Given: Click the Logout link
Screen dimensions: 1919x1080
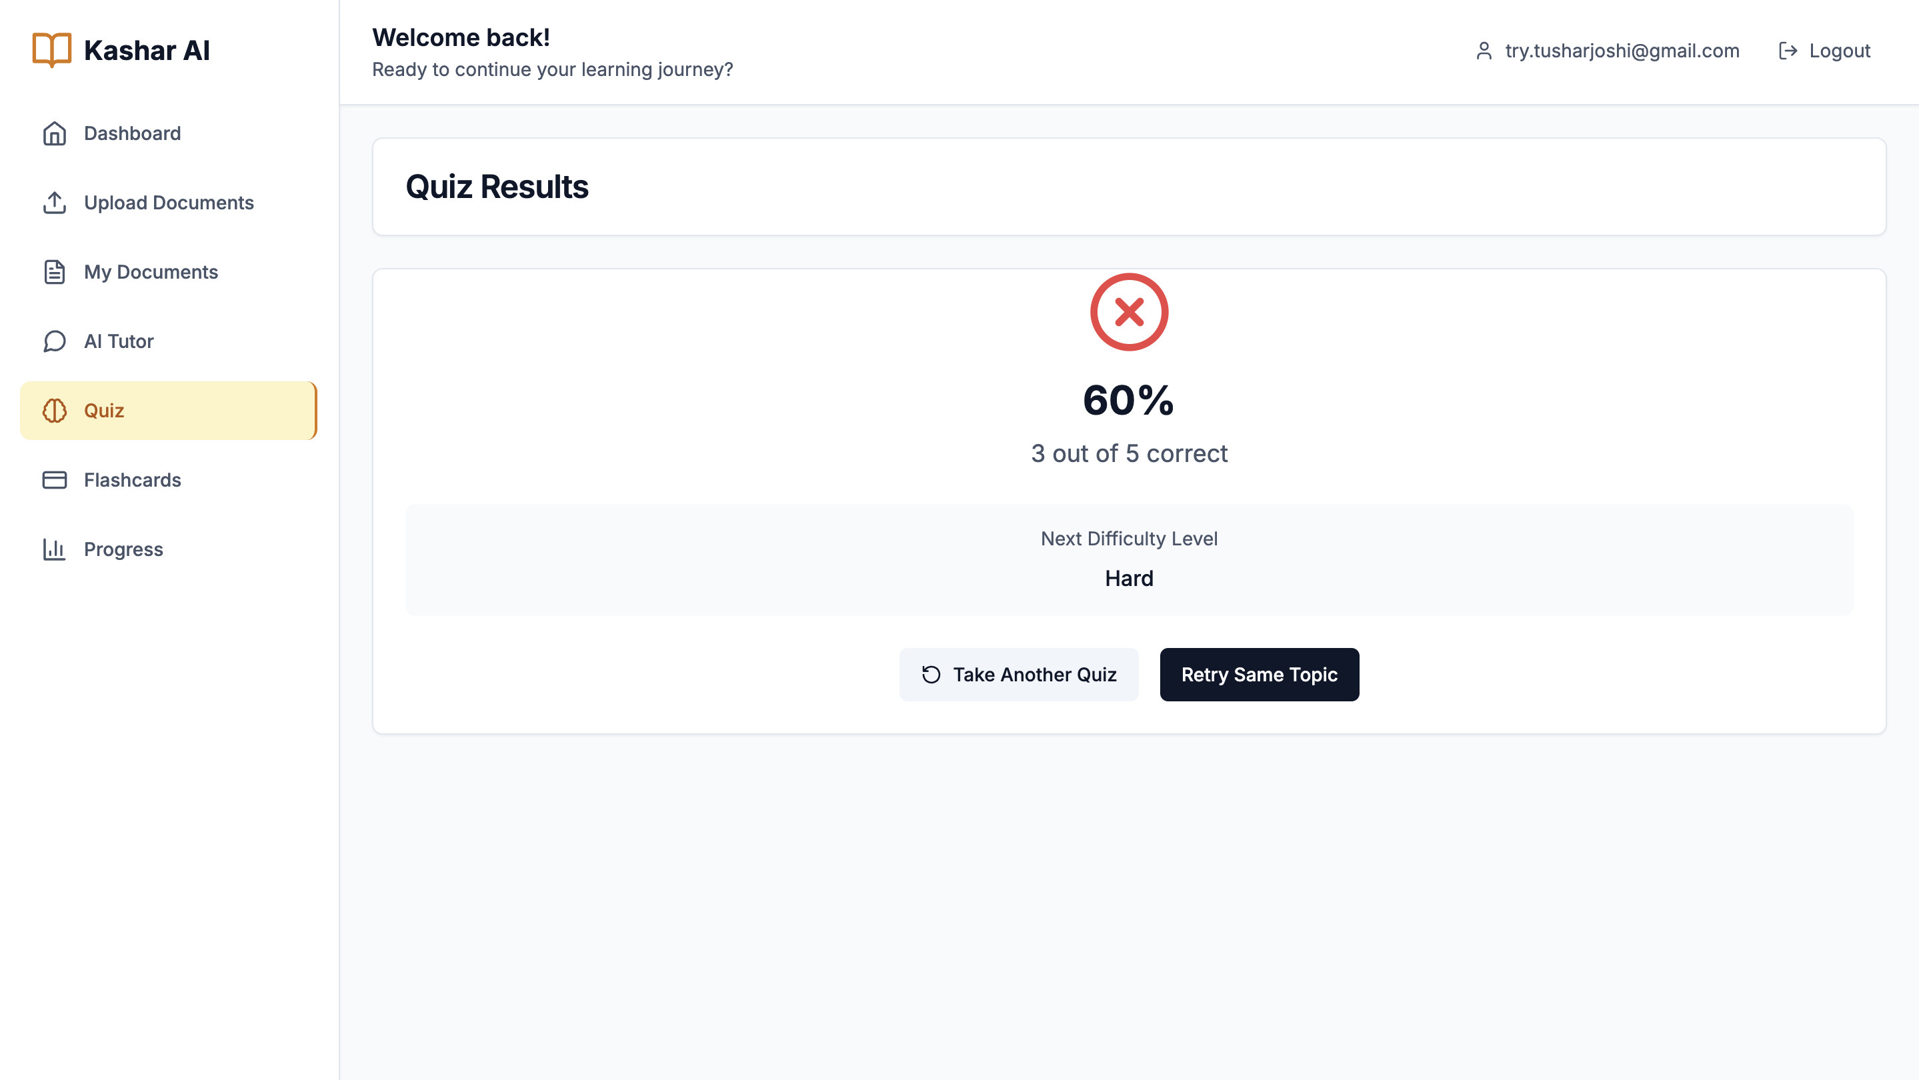Looking at the screenshot, I should 1824,51.
